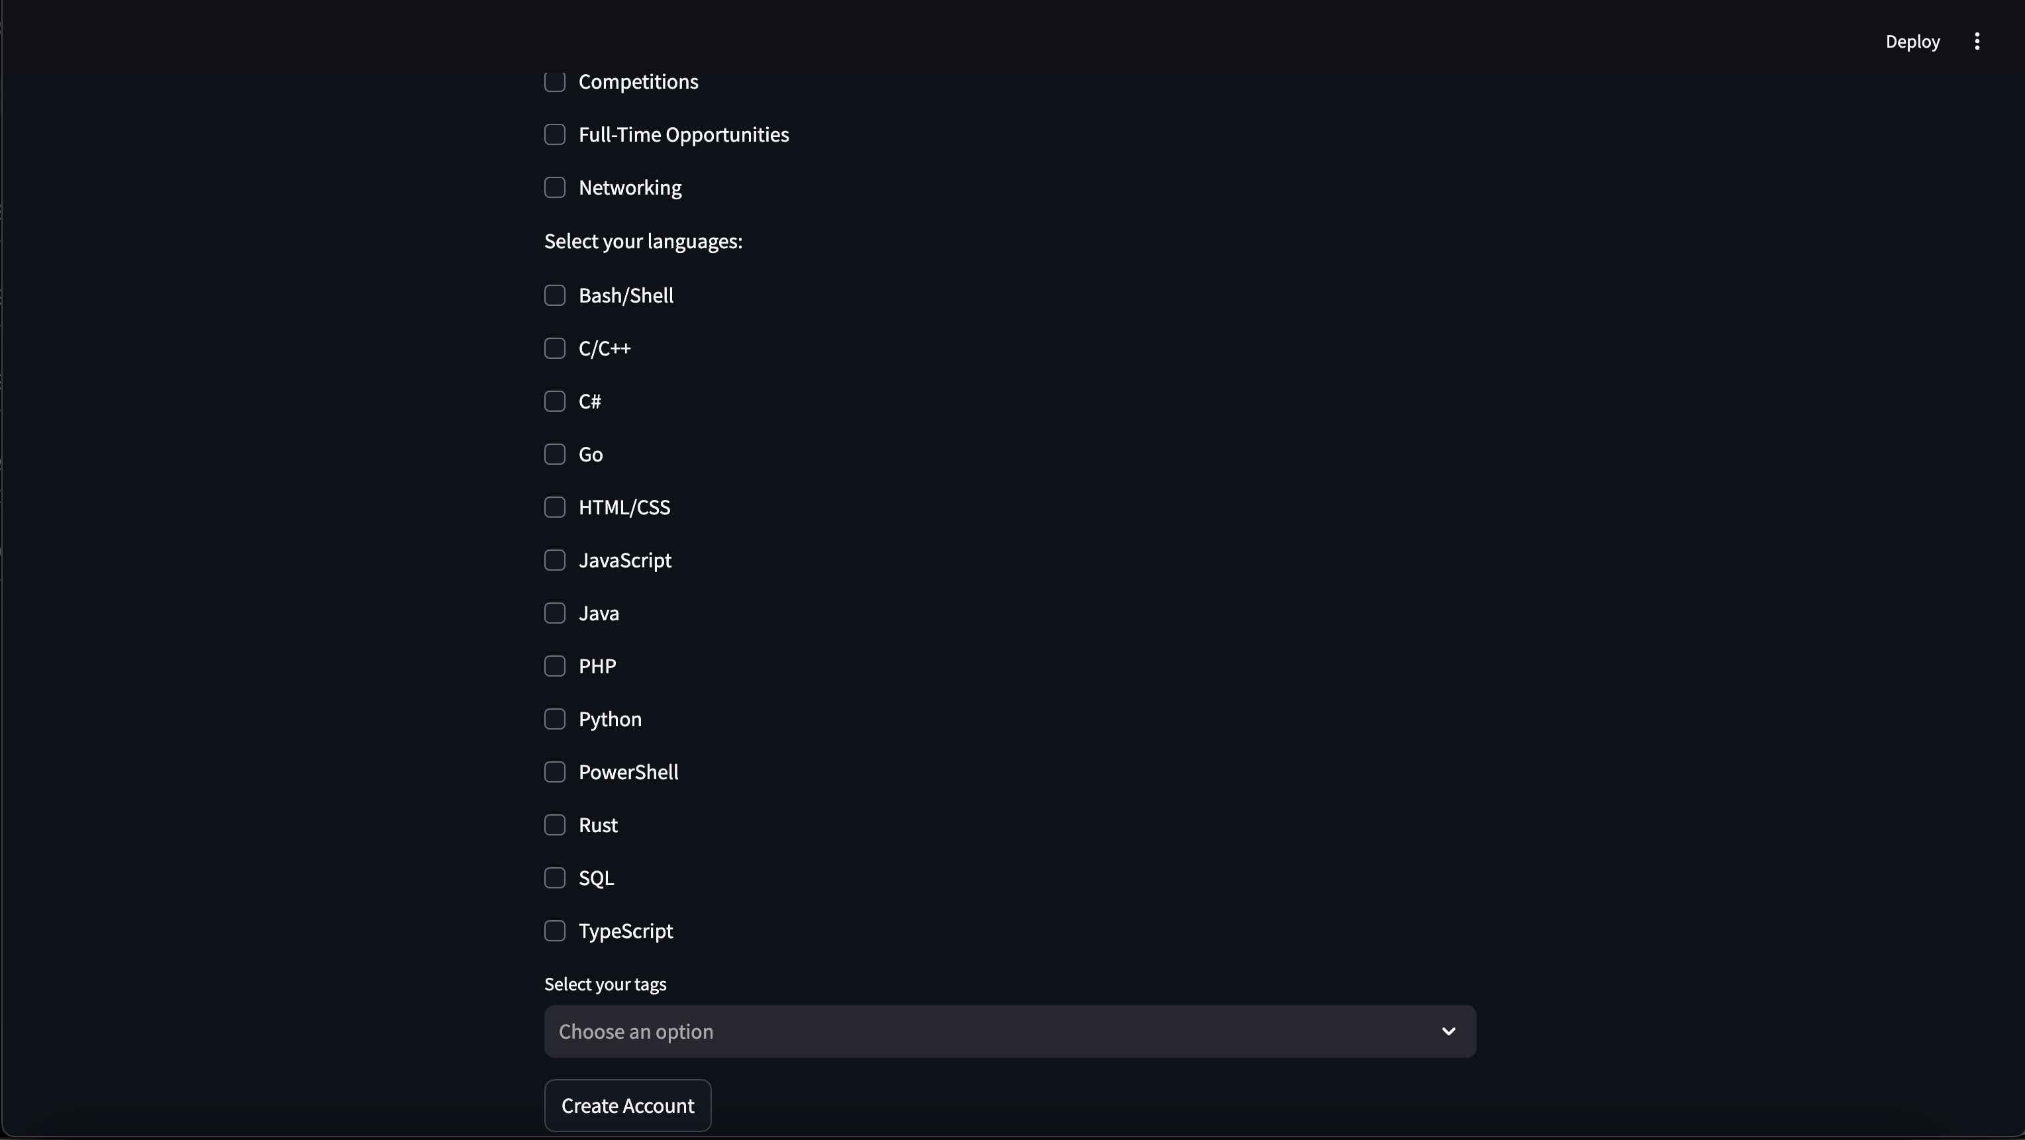
Task: Expand the tags dropdown chevron
Action: (1448, 1031)
